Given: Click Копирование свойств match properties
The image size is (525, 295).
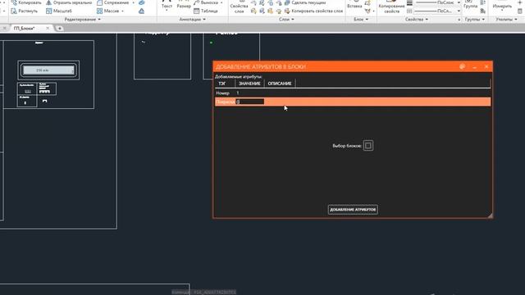Looking at the screenshot, I should coord(391,7).
